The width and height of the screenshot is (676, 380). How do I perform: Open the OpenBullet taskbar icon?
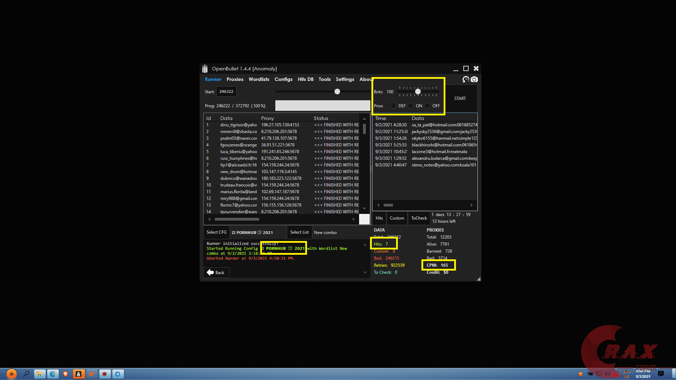(x=79, y=374)
